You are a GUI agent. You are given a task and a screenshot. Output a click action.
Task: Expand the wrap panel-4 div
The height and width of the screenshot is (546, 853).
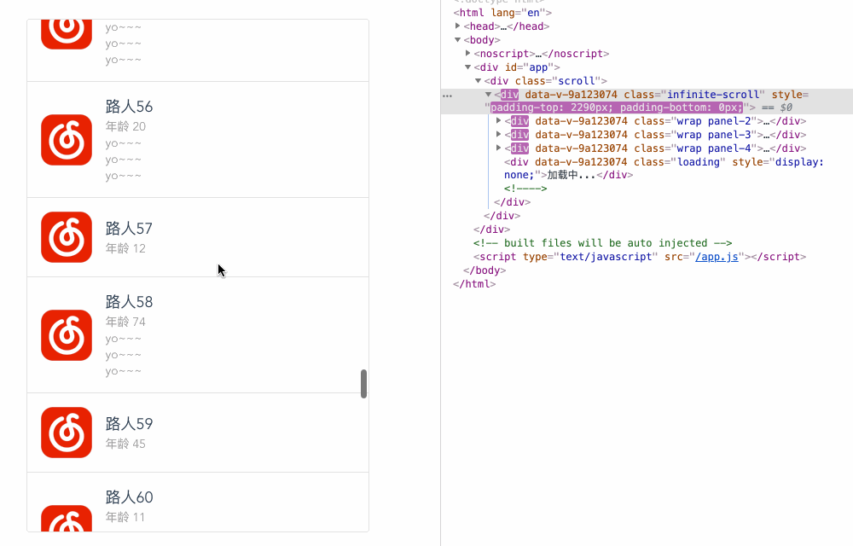[x=499, y=148]
